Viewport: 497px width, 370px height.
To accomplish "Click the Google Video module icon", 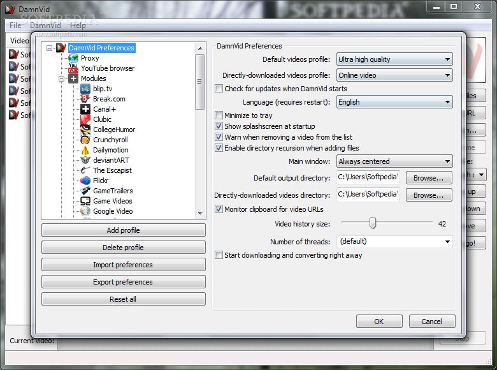I will (x=85, y=211).
